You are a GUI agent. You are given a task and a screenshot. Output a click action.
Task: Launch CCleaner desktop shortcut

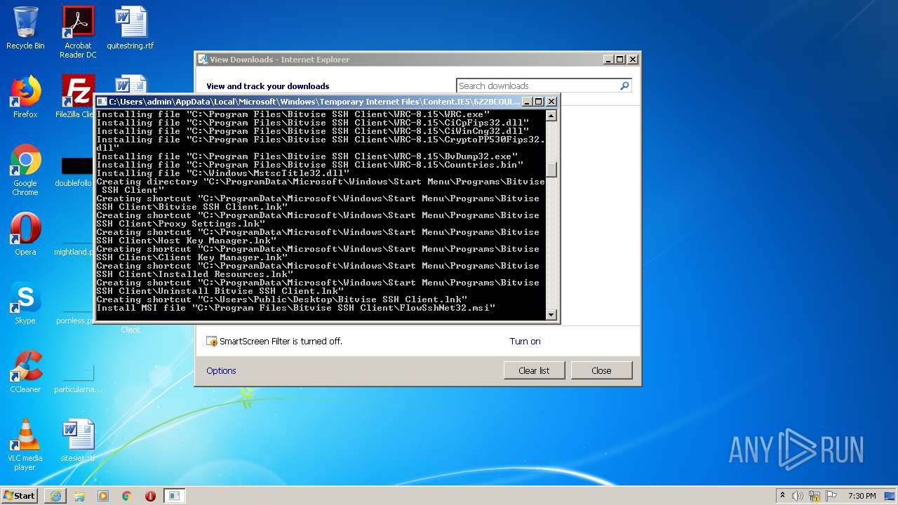tap(25, 372)
